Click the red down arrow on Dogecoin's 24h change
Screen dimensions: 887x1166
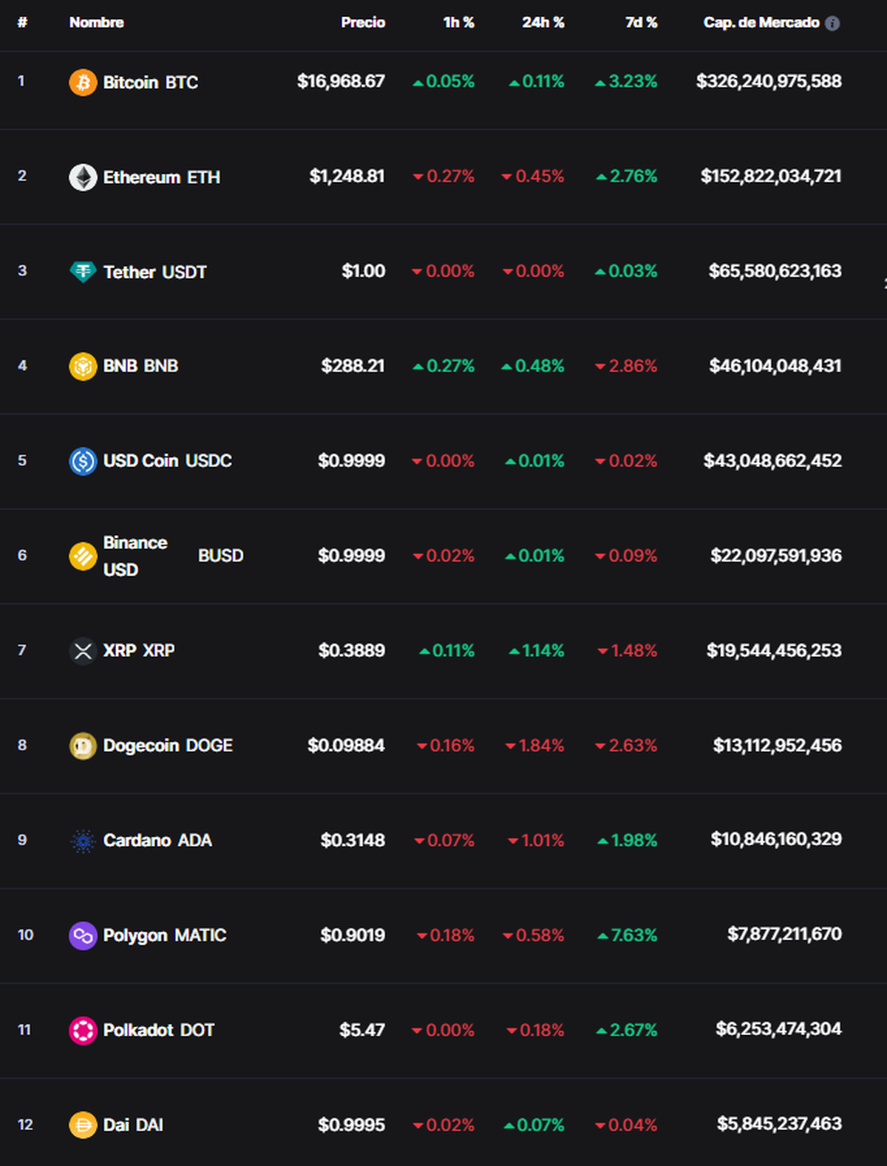pyautogui.click(x=510, y=746)
